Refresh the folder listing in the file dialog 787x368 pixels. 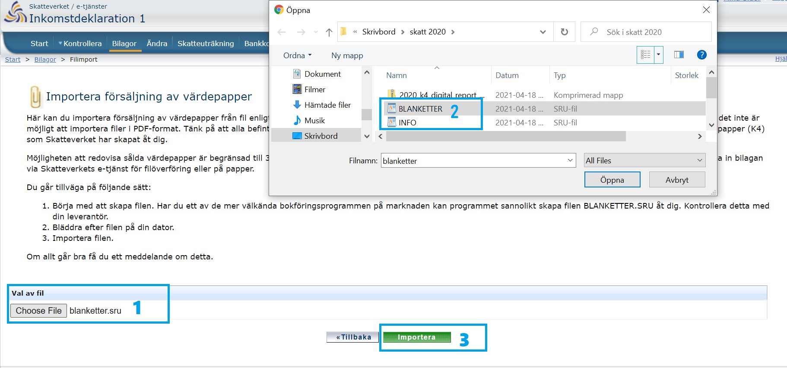point(564,32)
